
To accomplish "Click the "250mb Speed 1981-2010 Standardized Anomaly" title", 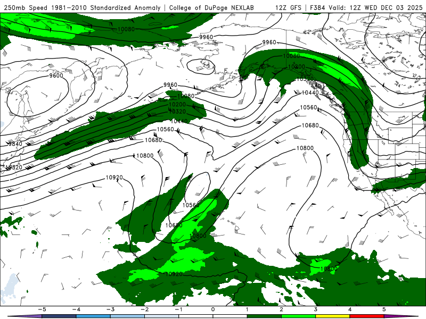I will 83,7.
